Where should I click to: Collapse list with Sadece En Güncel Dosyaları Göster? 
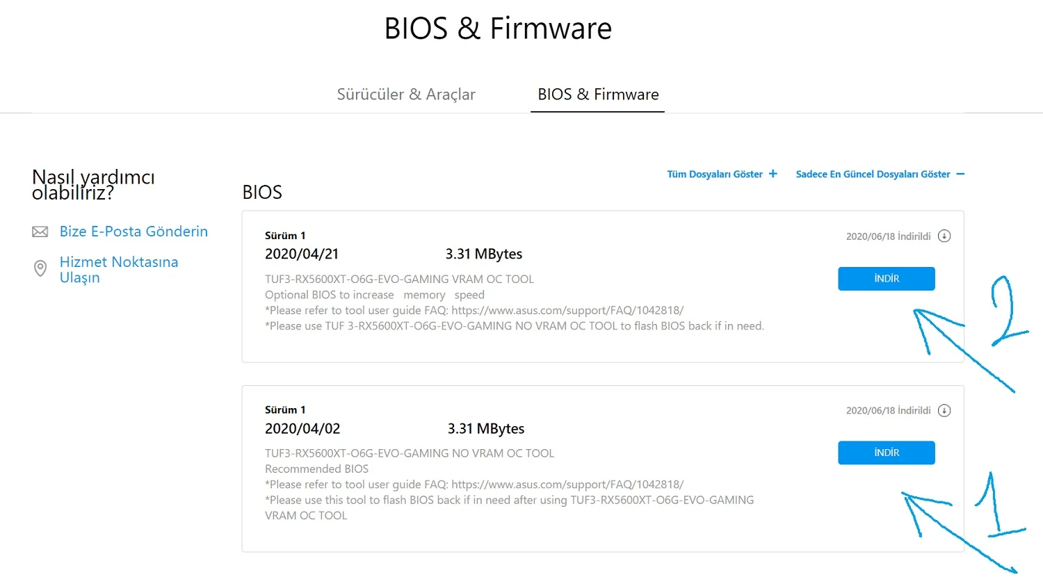pyautogui.click(x=873, y=175)
